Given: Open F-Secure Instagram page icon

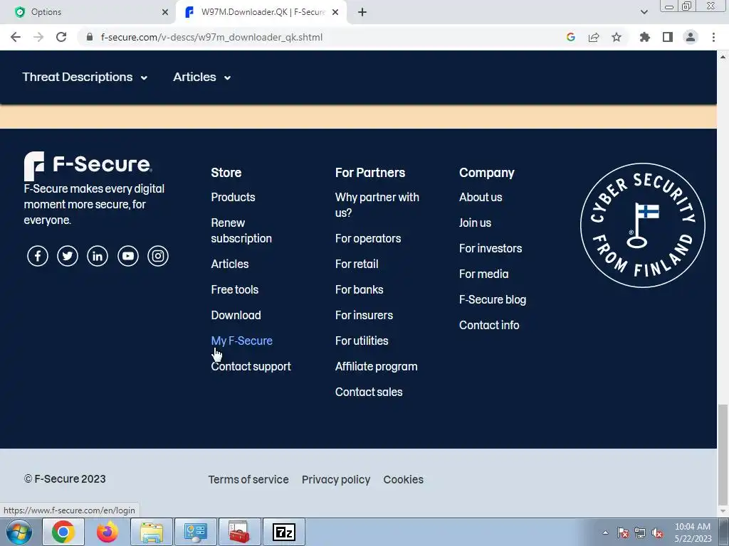Looking at the screenshot, I should pyautogui.click(x=158, y=256).
